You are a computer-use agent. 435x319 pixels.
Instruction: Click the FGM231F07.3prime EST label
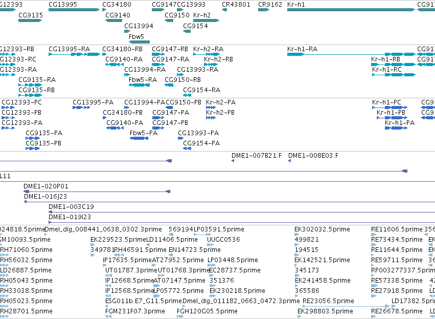(135, 311)
